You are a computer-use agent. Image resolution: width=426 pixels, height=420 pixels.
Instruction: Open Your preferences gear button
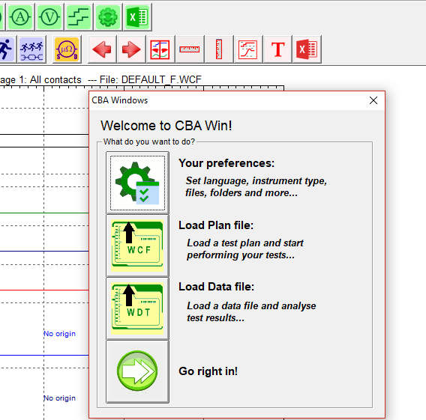[x=137, y=183]
